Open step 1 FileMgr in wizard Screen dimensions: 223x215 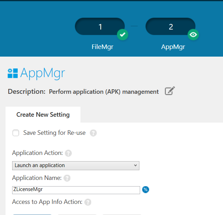click(x=100, y=26)
